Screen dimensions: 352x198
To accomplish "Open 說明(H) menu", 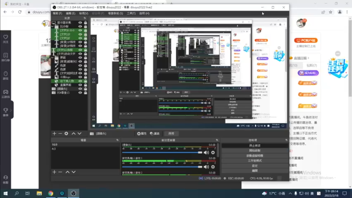I will click(144, 14).
